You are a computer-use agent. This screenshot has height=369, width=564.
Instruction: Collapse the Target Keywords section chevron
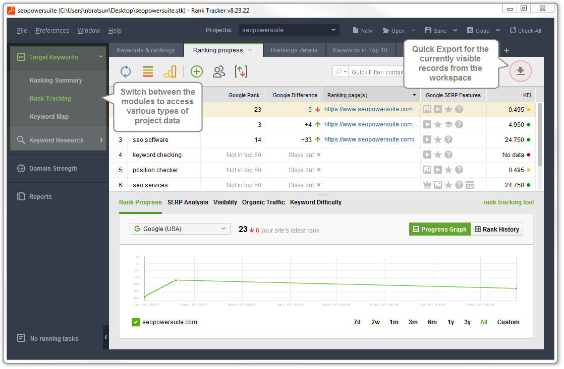pos(101,57)
